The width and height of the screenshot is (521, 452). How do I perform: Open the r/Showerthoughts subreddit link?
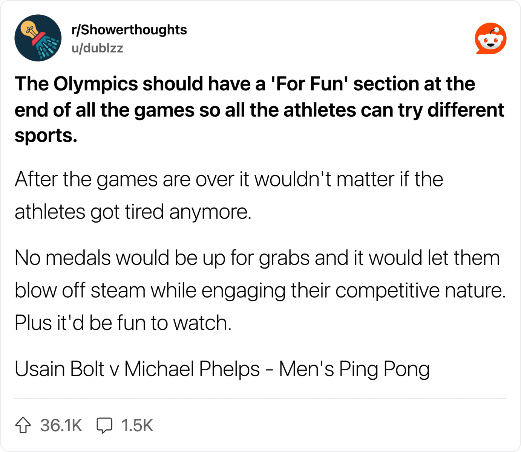click(129, 30)
